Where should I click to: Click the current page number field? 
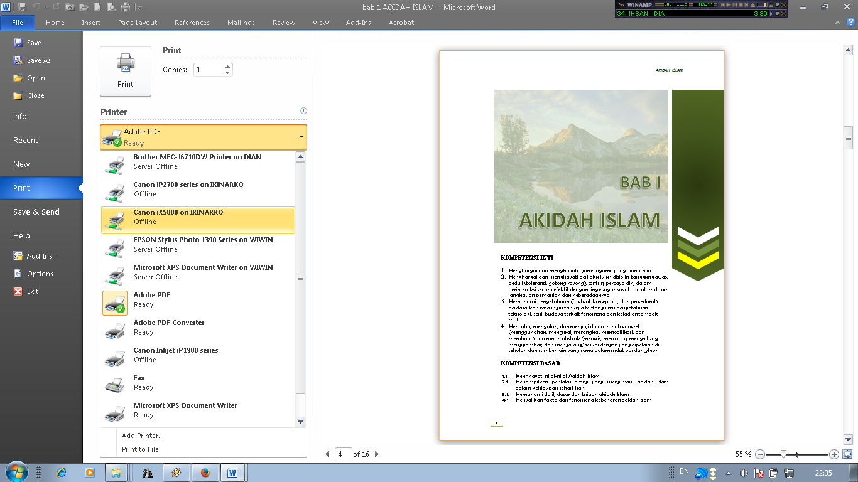[x=344, y=454]
